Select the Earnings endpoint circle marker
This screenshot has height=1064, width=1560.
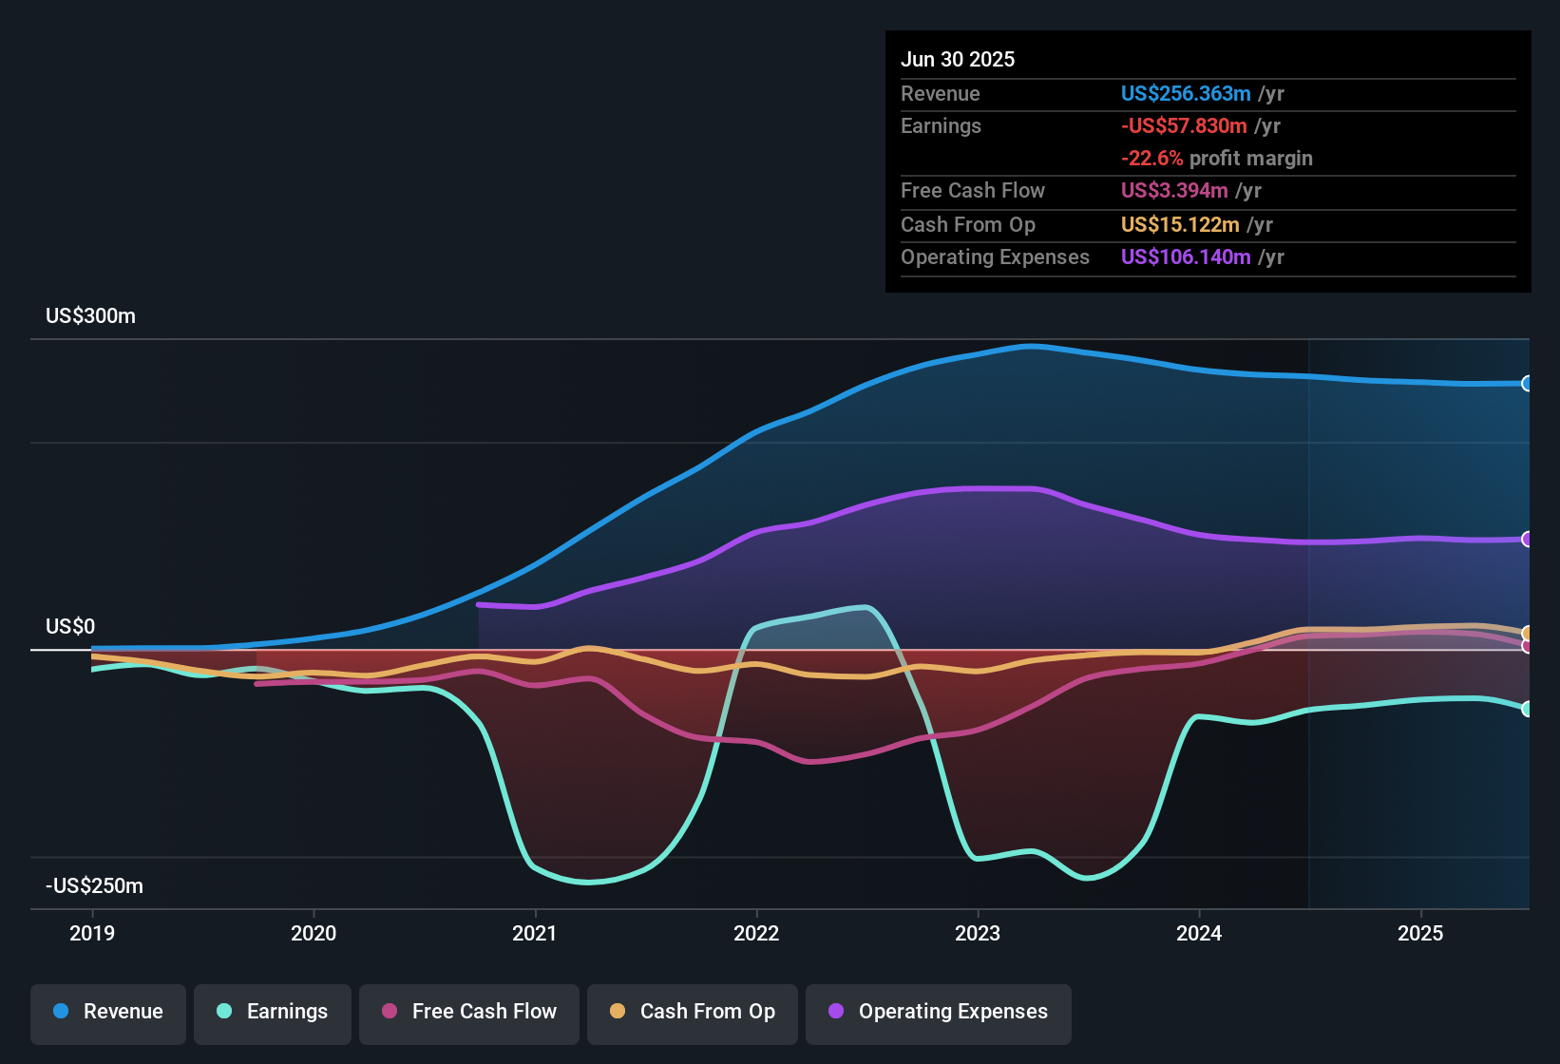(x=1529, y=709)
